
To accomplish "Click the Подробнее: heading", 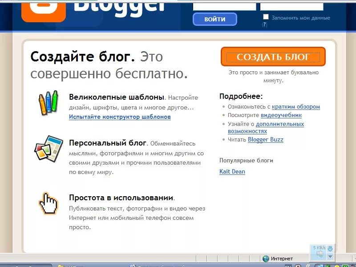I will (241, 96).
